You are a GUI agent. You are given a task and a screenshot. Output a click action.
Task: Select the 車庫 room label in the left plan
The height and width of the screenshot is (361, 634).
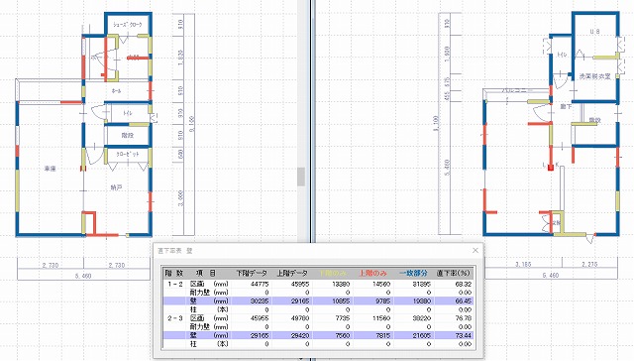tap(51, 169)
